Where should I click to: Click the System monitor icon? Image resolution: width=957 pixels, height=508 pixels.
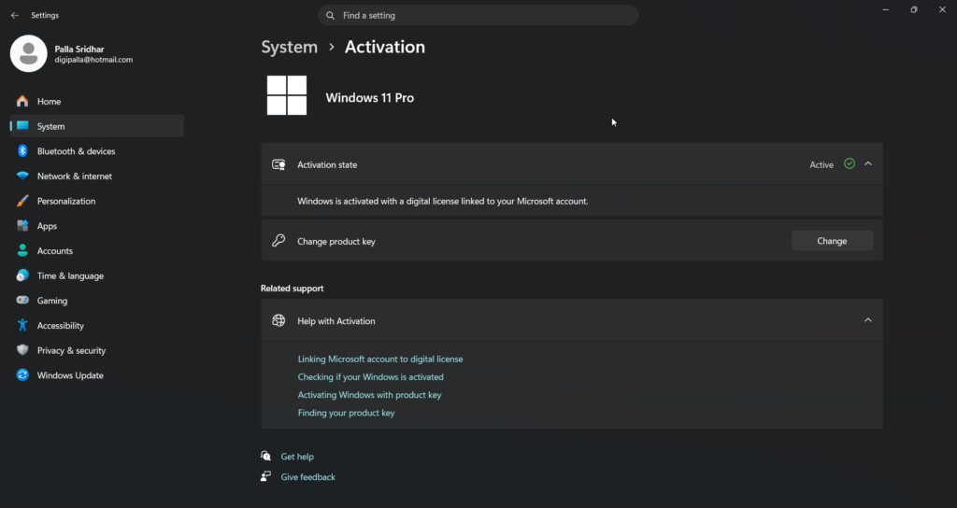[22, 126]
